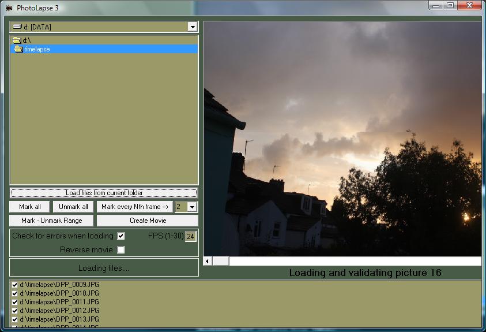This screenshot has width=486, height=332.
Task: Uncheck DPP_0012.JPG in the file list
Action: pyautogui.click(x=14, y=311)
